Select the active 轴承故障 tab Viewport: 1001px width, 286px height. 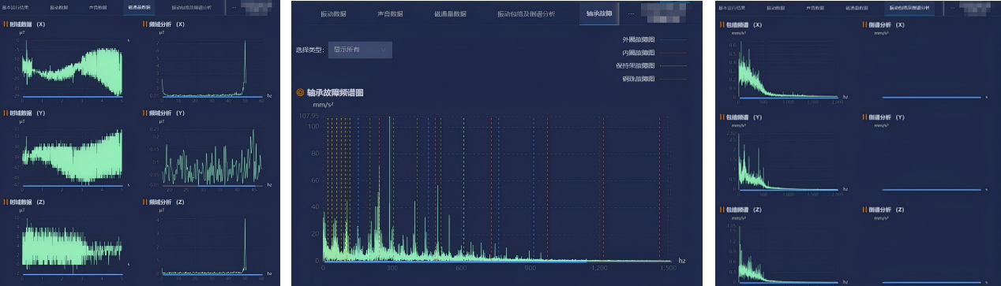point(599,14)
